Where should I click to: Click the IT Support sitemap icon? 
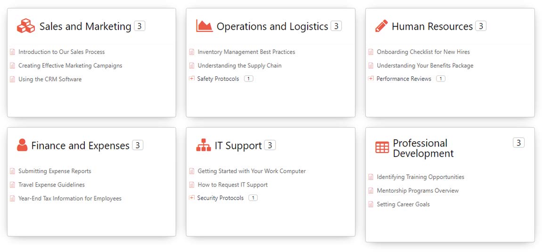204,145
